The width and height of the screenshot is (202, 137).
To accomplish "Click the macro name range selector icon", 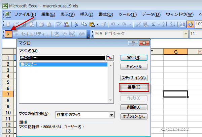I will (x=110, y=58).
